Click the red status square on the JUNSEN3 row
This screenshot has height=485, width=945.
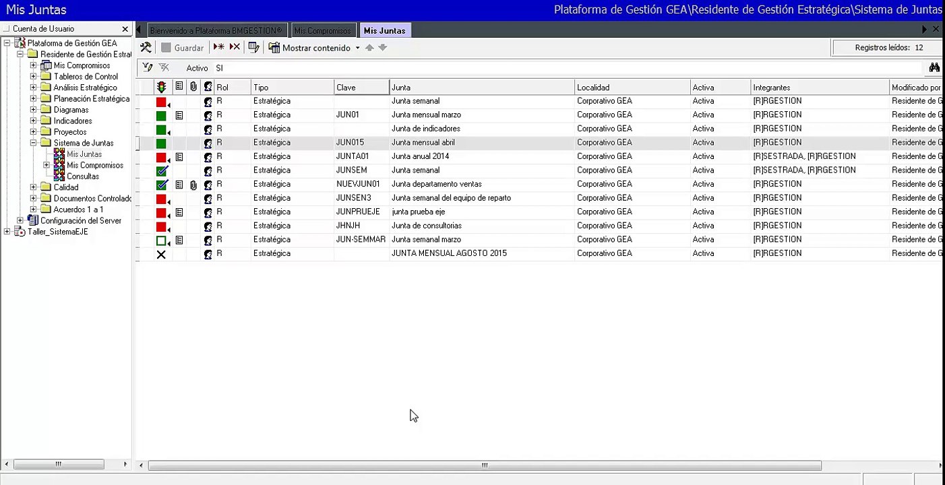pyautogui.click(x=161, y=199)
